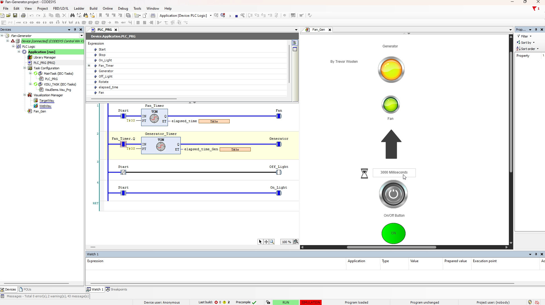Viewport: 545px width, 305px height.
Task: Click the up arrow graphic in Fan_Gen visualization
Action: (391, 144)
